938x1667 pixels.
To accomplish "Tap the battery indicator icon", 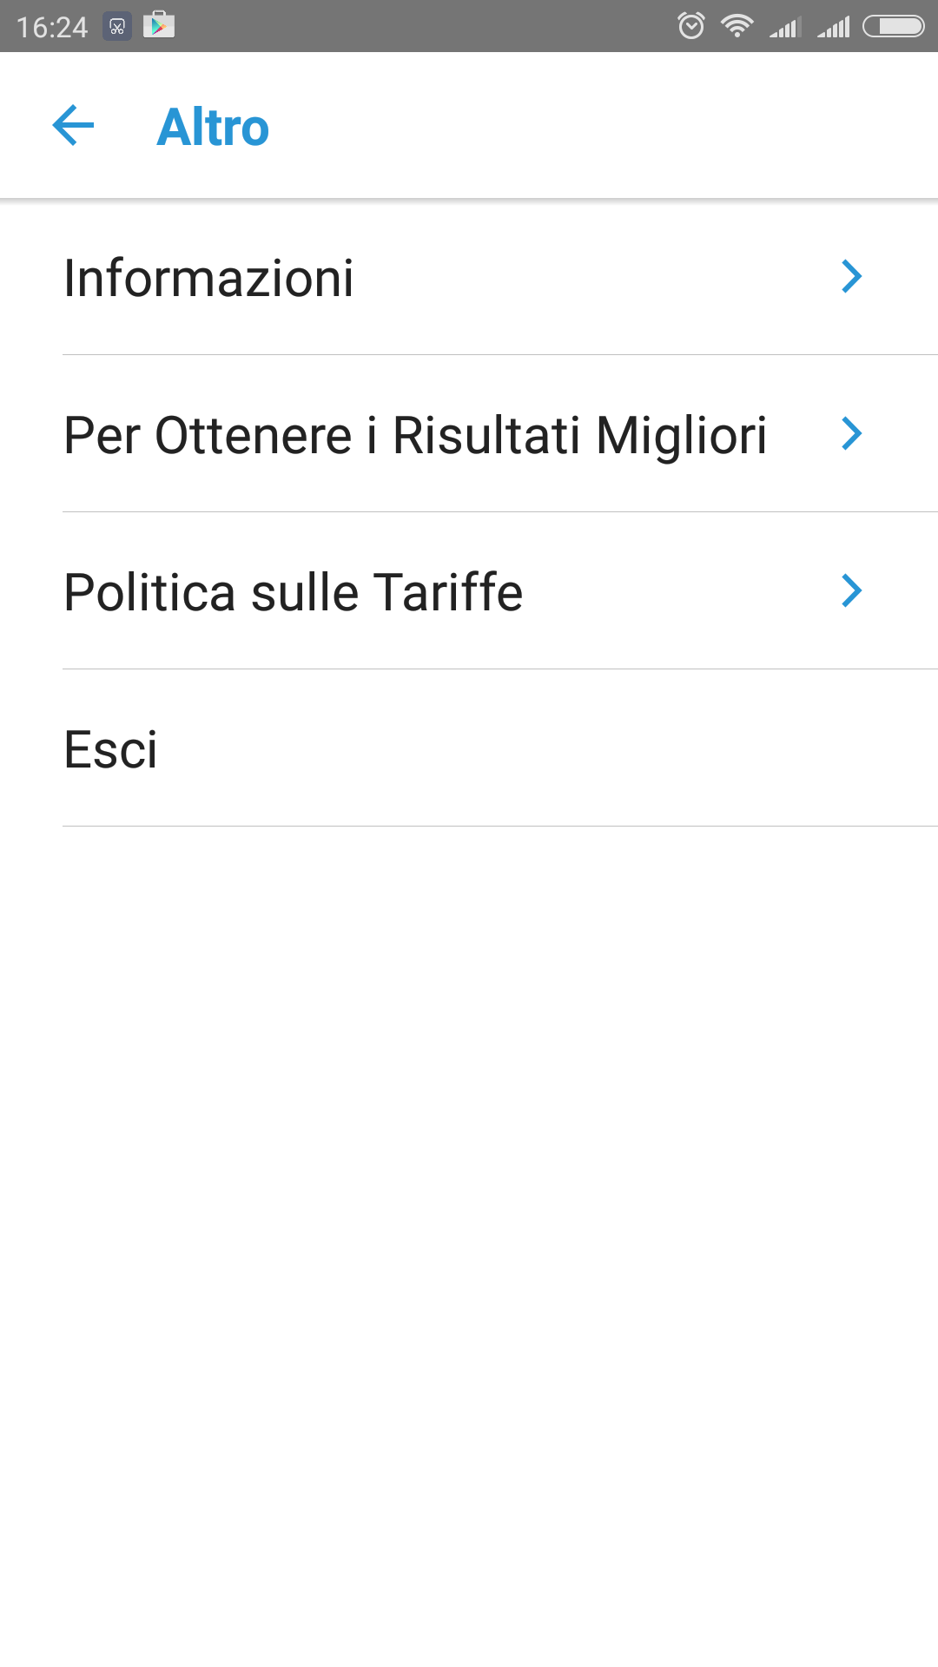I will (x=893, y=26).
